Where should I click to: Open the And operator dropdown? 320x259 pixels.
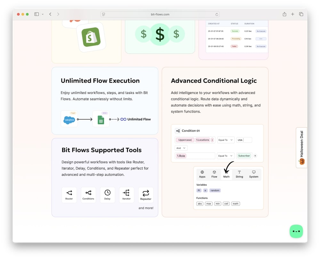pos(181,148)
